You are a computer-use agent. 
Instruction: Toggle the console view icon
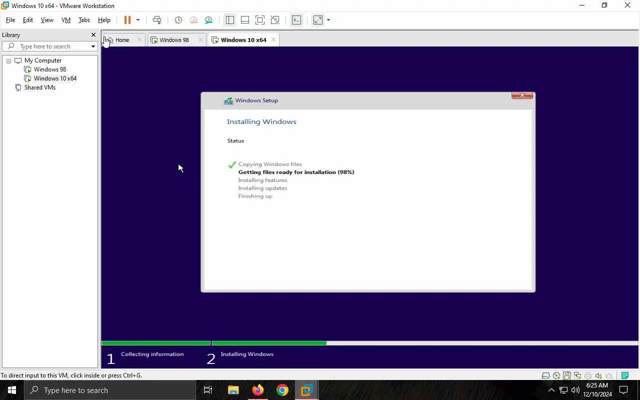[296, 20]
